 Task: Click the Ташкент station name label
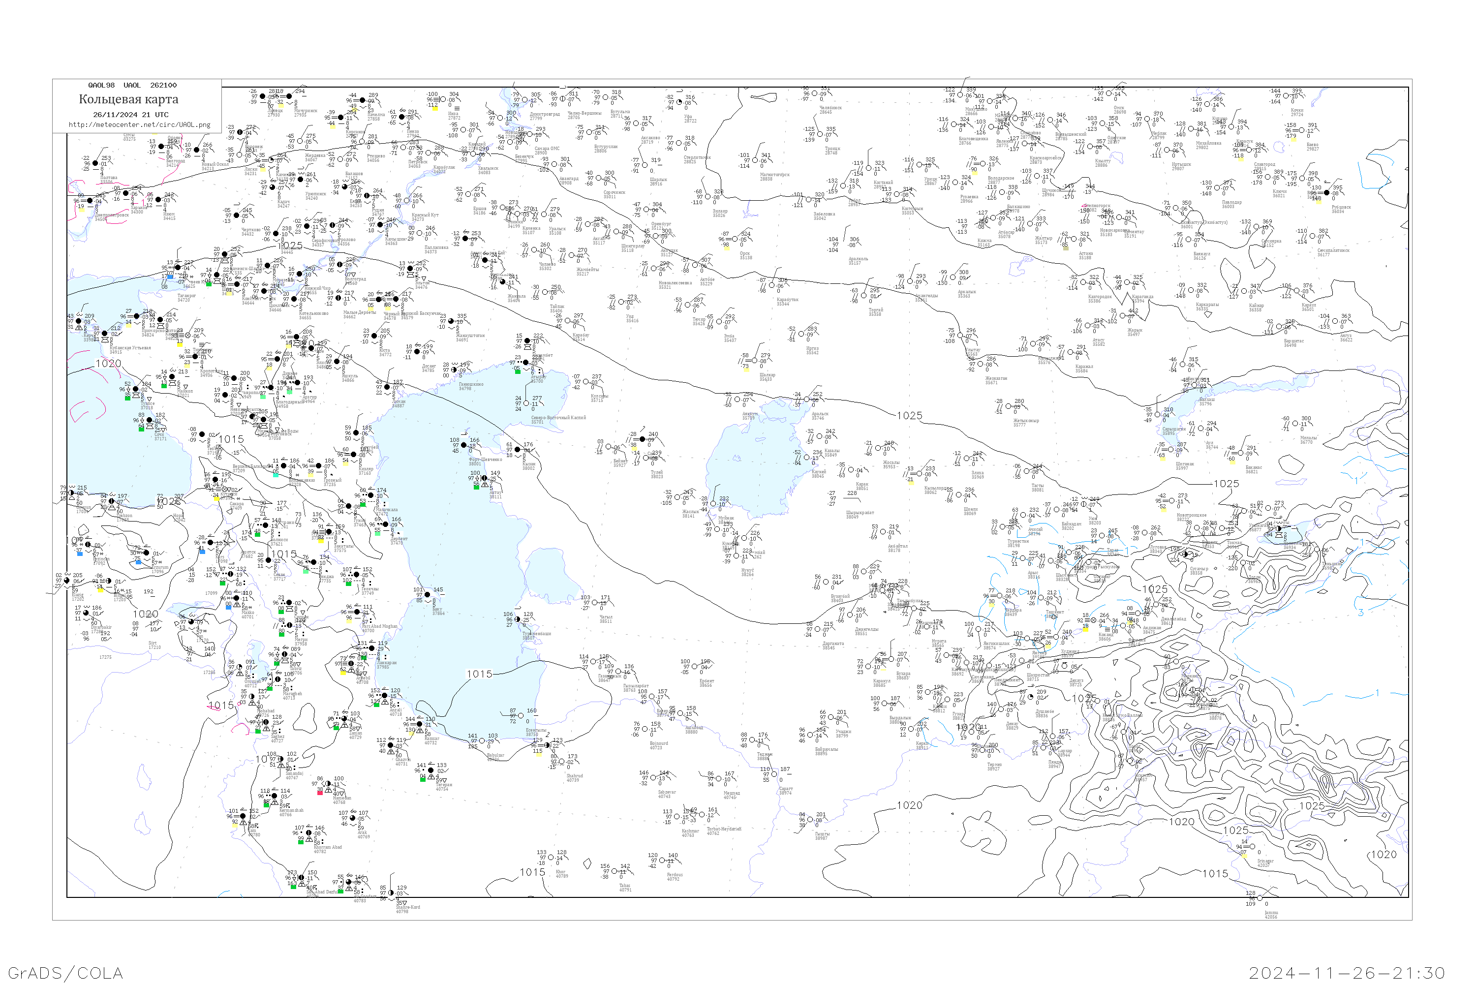[x=1054, y=613]
